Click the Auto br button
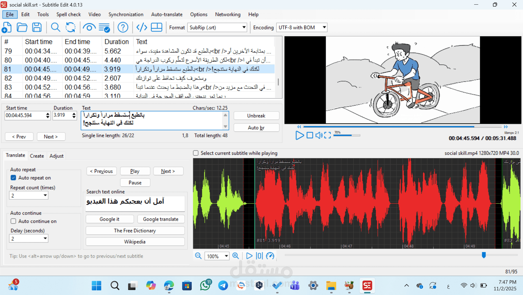The width and height of the screenshot is (523, 295). click(256, 128)
